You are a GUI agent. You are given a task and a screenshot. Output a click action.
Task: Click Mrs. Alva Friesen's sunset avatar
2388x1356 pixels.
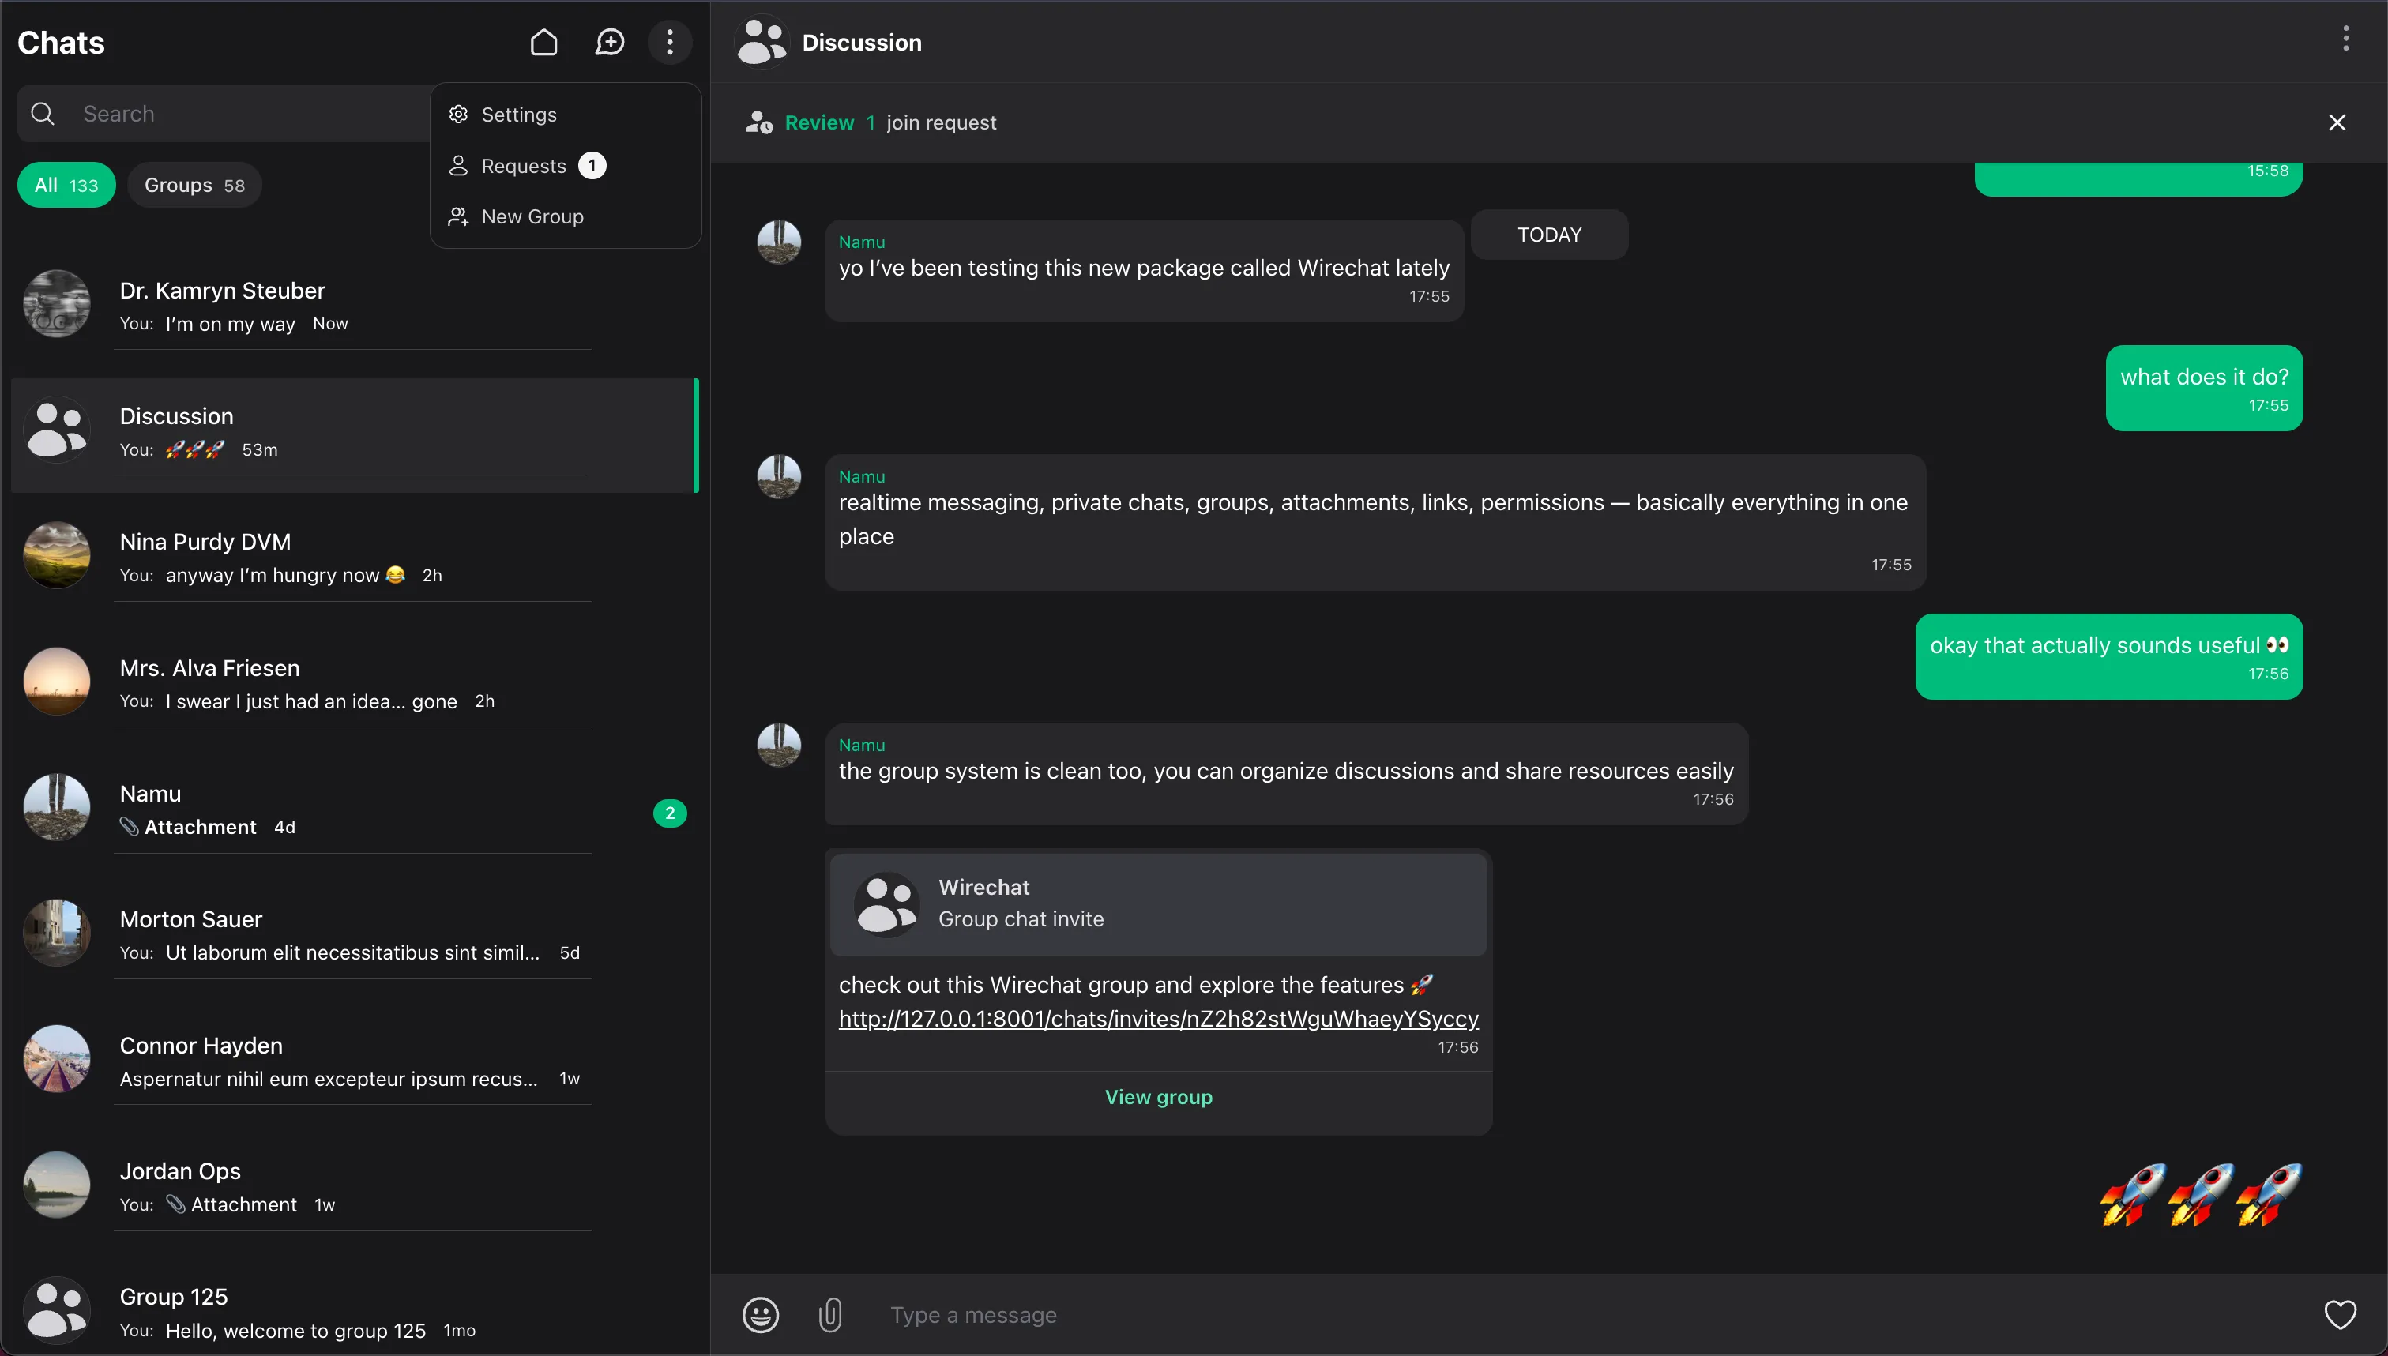57,681
